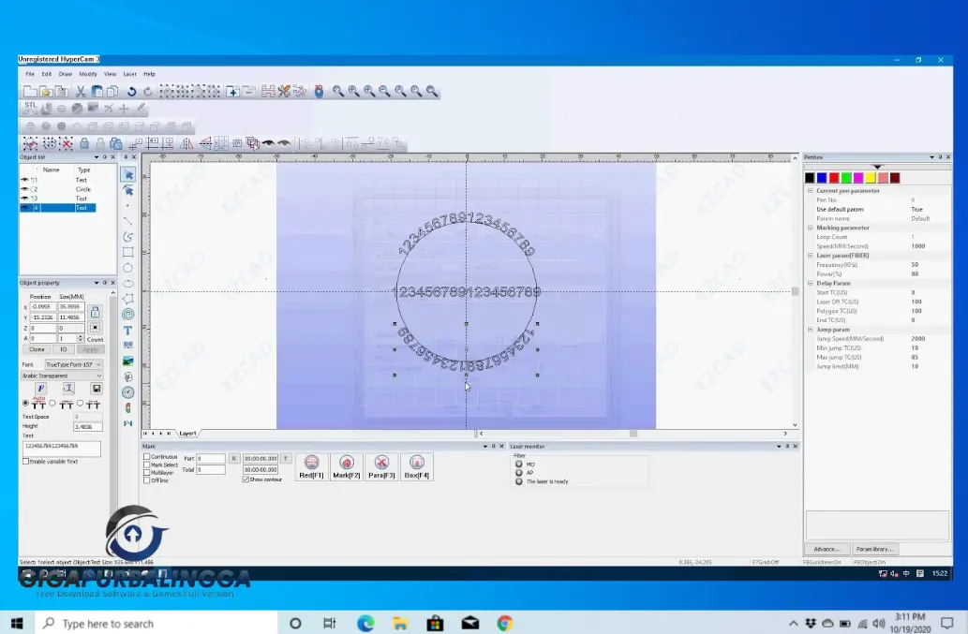
Task: Open the Modify menu
Action: pos(88,74)
